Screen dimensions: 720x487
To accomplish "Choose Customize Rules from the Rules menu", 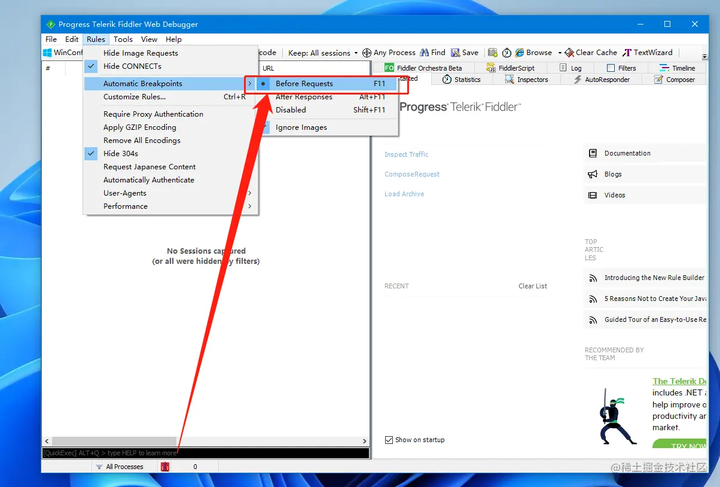I will click(x=170, y=97).
